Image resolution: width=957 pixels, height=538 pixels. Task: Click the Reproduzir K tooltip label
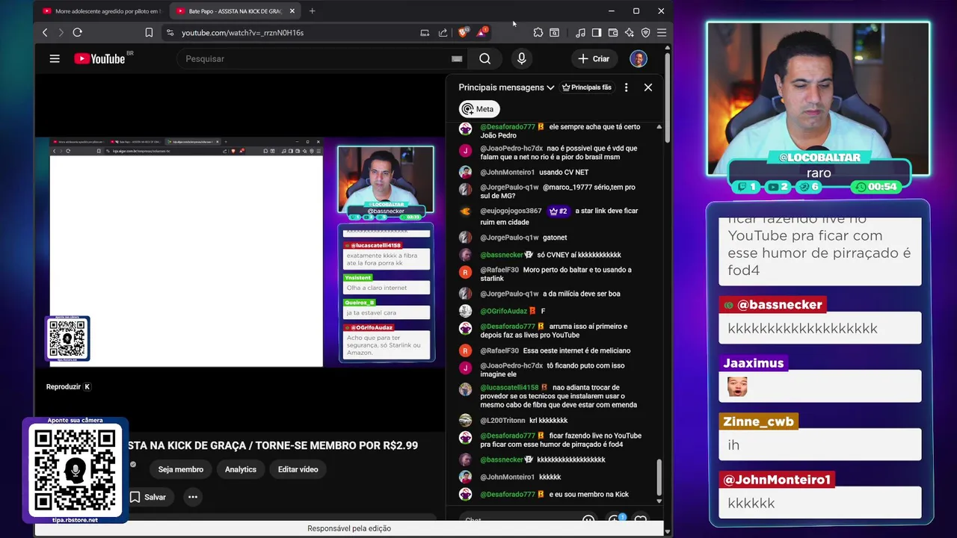point(68,386)
